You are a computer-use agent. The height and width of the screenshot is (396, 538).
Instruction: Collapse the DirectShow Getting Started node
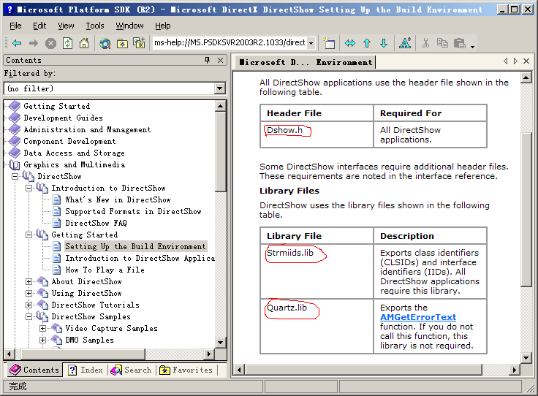pos(29,235)
